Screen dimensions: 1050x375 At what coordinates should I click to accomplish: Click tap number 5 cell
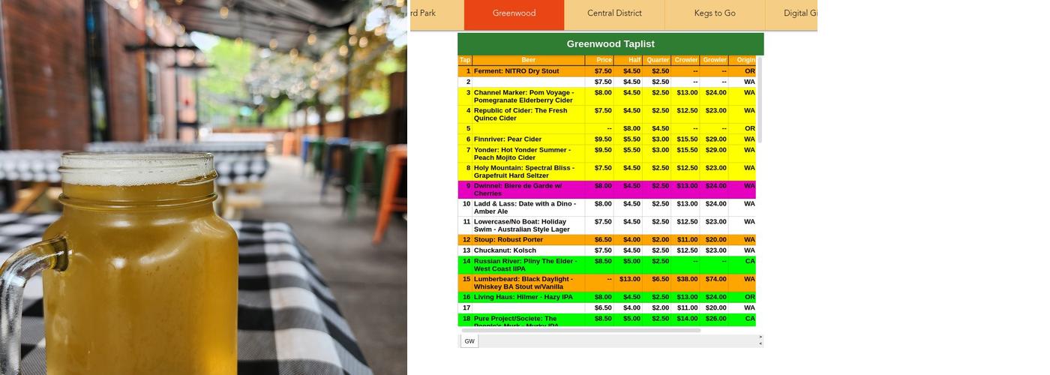(x=465, y=128)
